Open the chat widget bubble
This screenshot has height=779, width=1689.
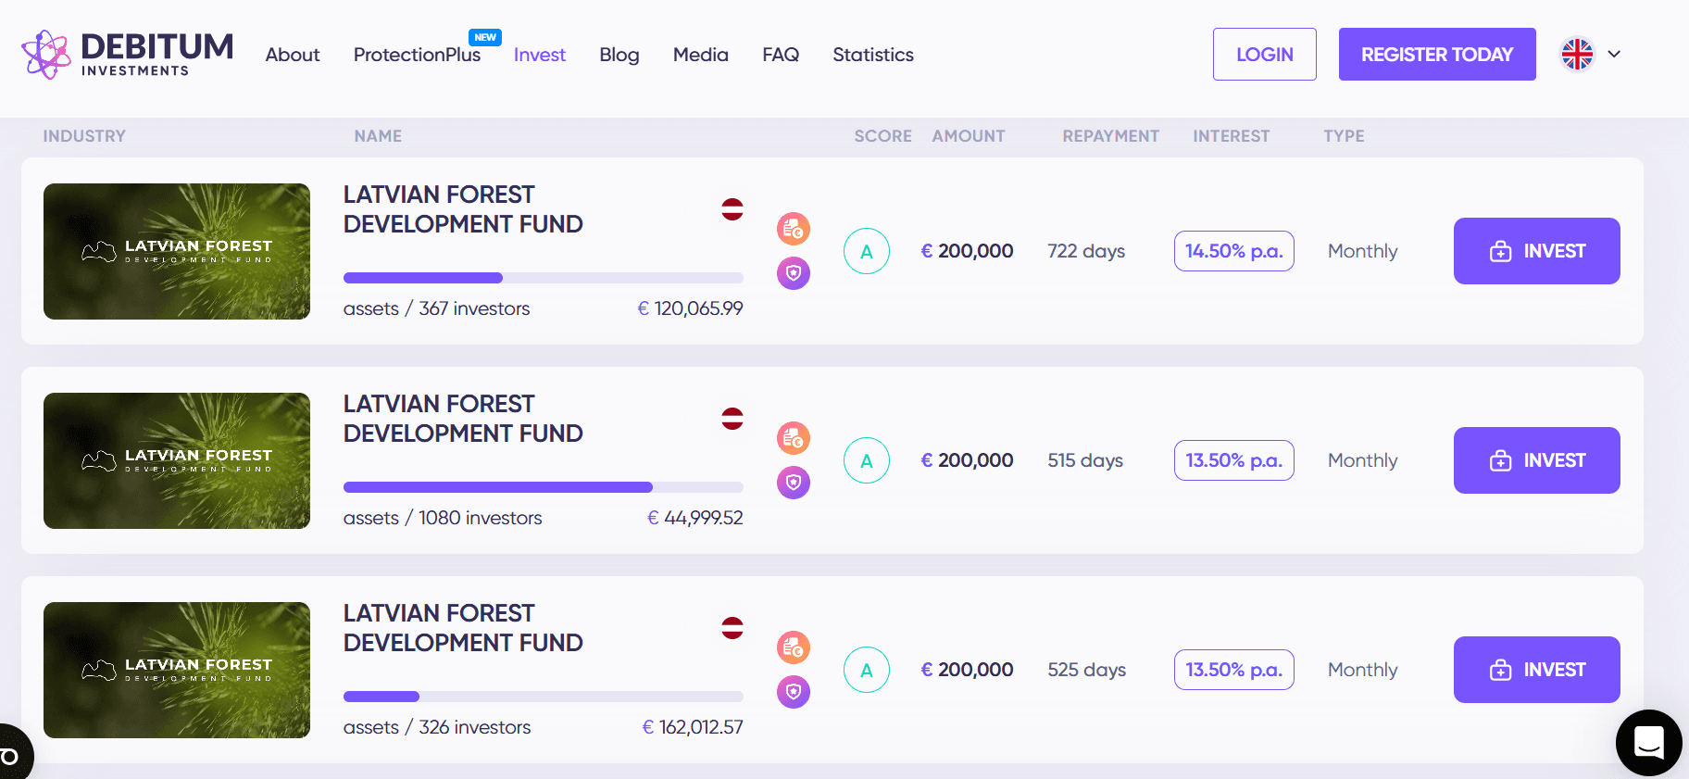(x=1648, y=742)
